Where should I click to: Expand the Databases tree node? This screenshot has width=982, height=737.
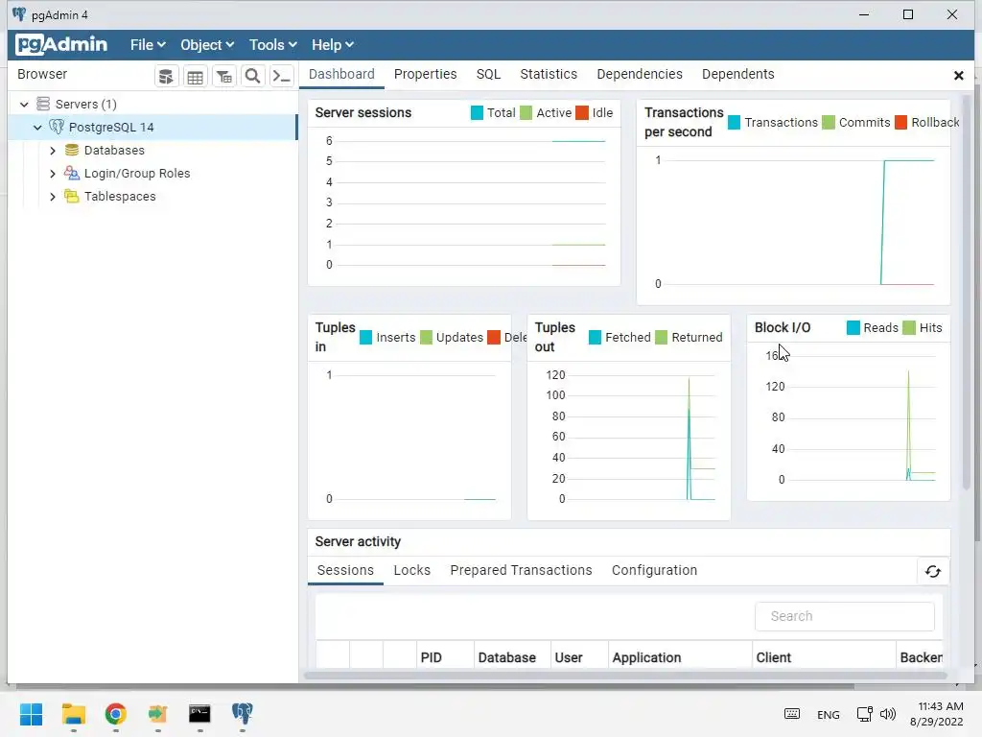(x=53, y=151)
